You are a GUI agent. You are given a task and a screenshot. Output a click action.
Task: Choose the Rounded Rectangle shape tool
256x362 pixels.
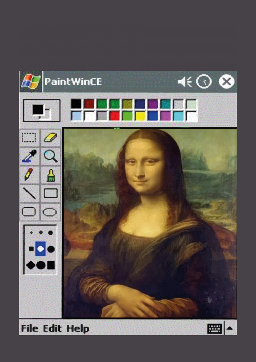(29, 212)
